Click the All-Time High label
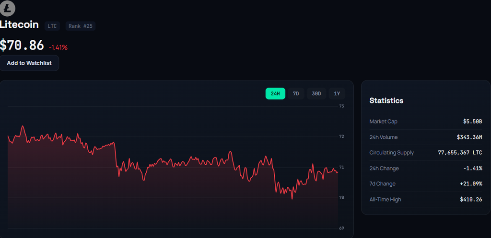491x238 pixels. point(385,199)
